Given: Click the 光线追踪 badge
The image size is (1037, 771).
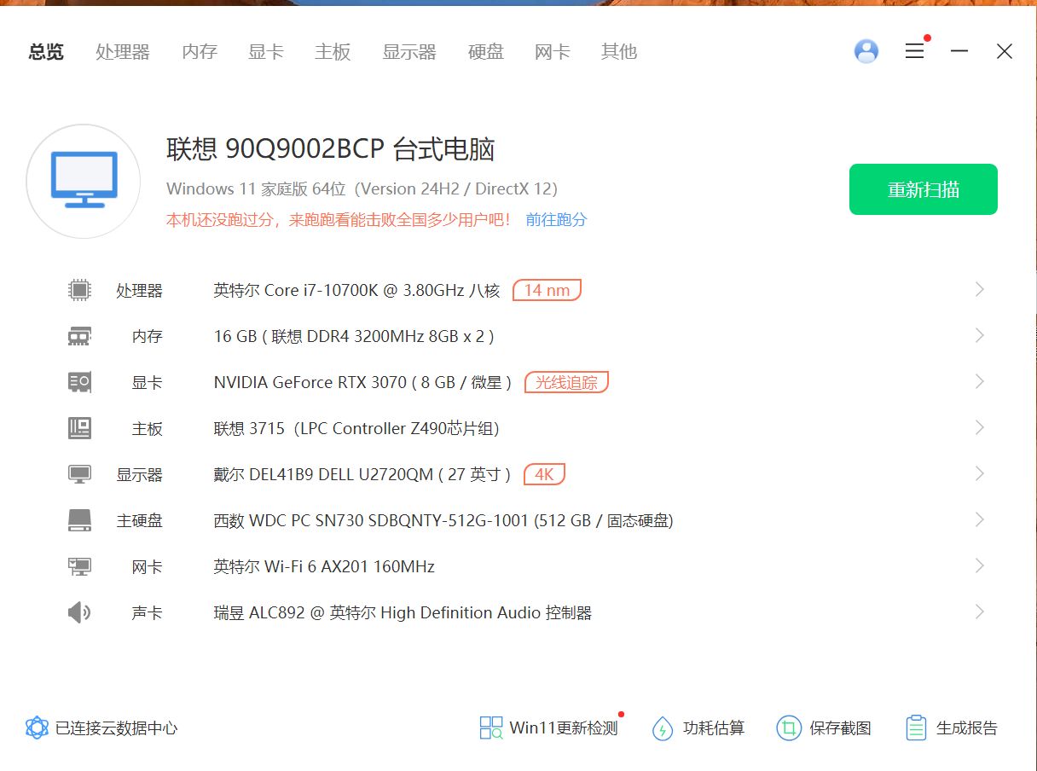Looking at the screenshot, I should point(566,382).
